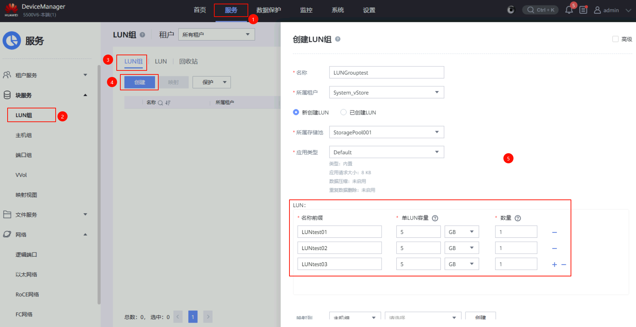The width and height of the screenshot is (636, 327).
Task: Enable the 高级 checkbox
Action: click(615, 39)
